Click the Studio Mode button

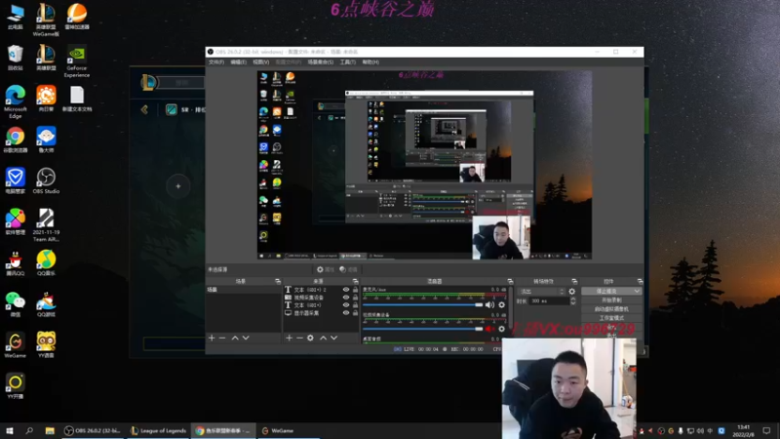click(x=611, y=318)
